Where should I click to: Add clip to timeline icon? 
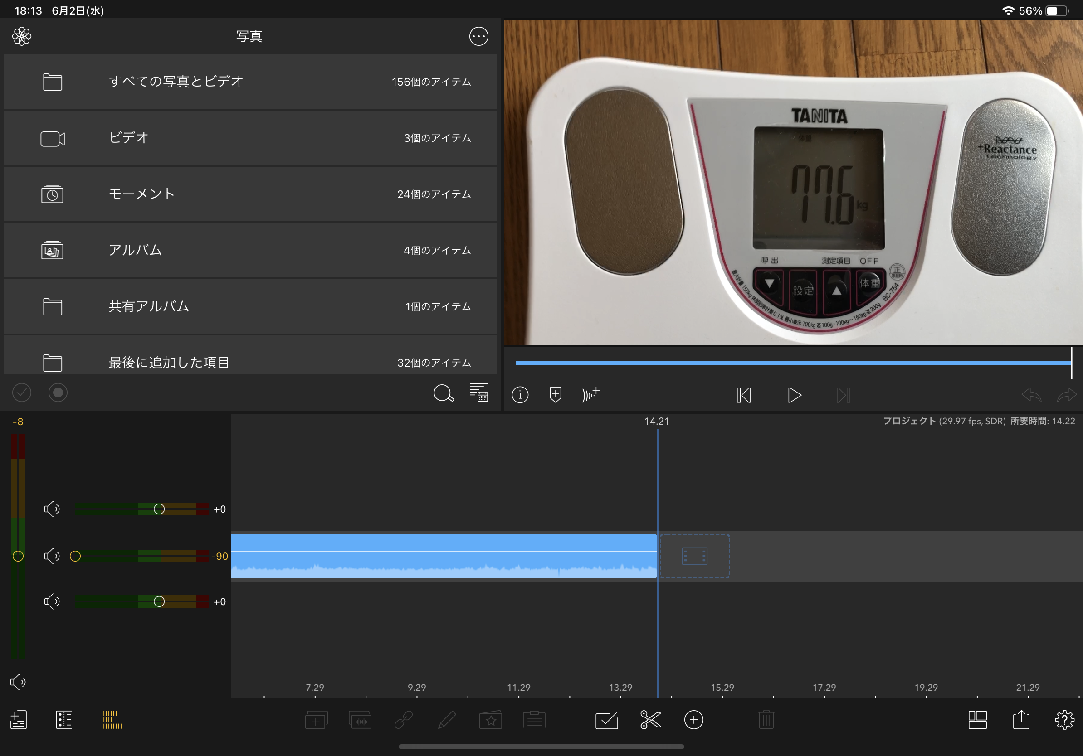coord(316,720)
